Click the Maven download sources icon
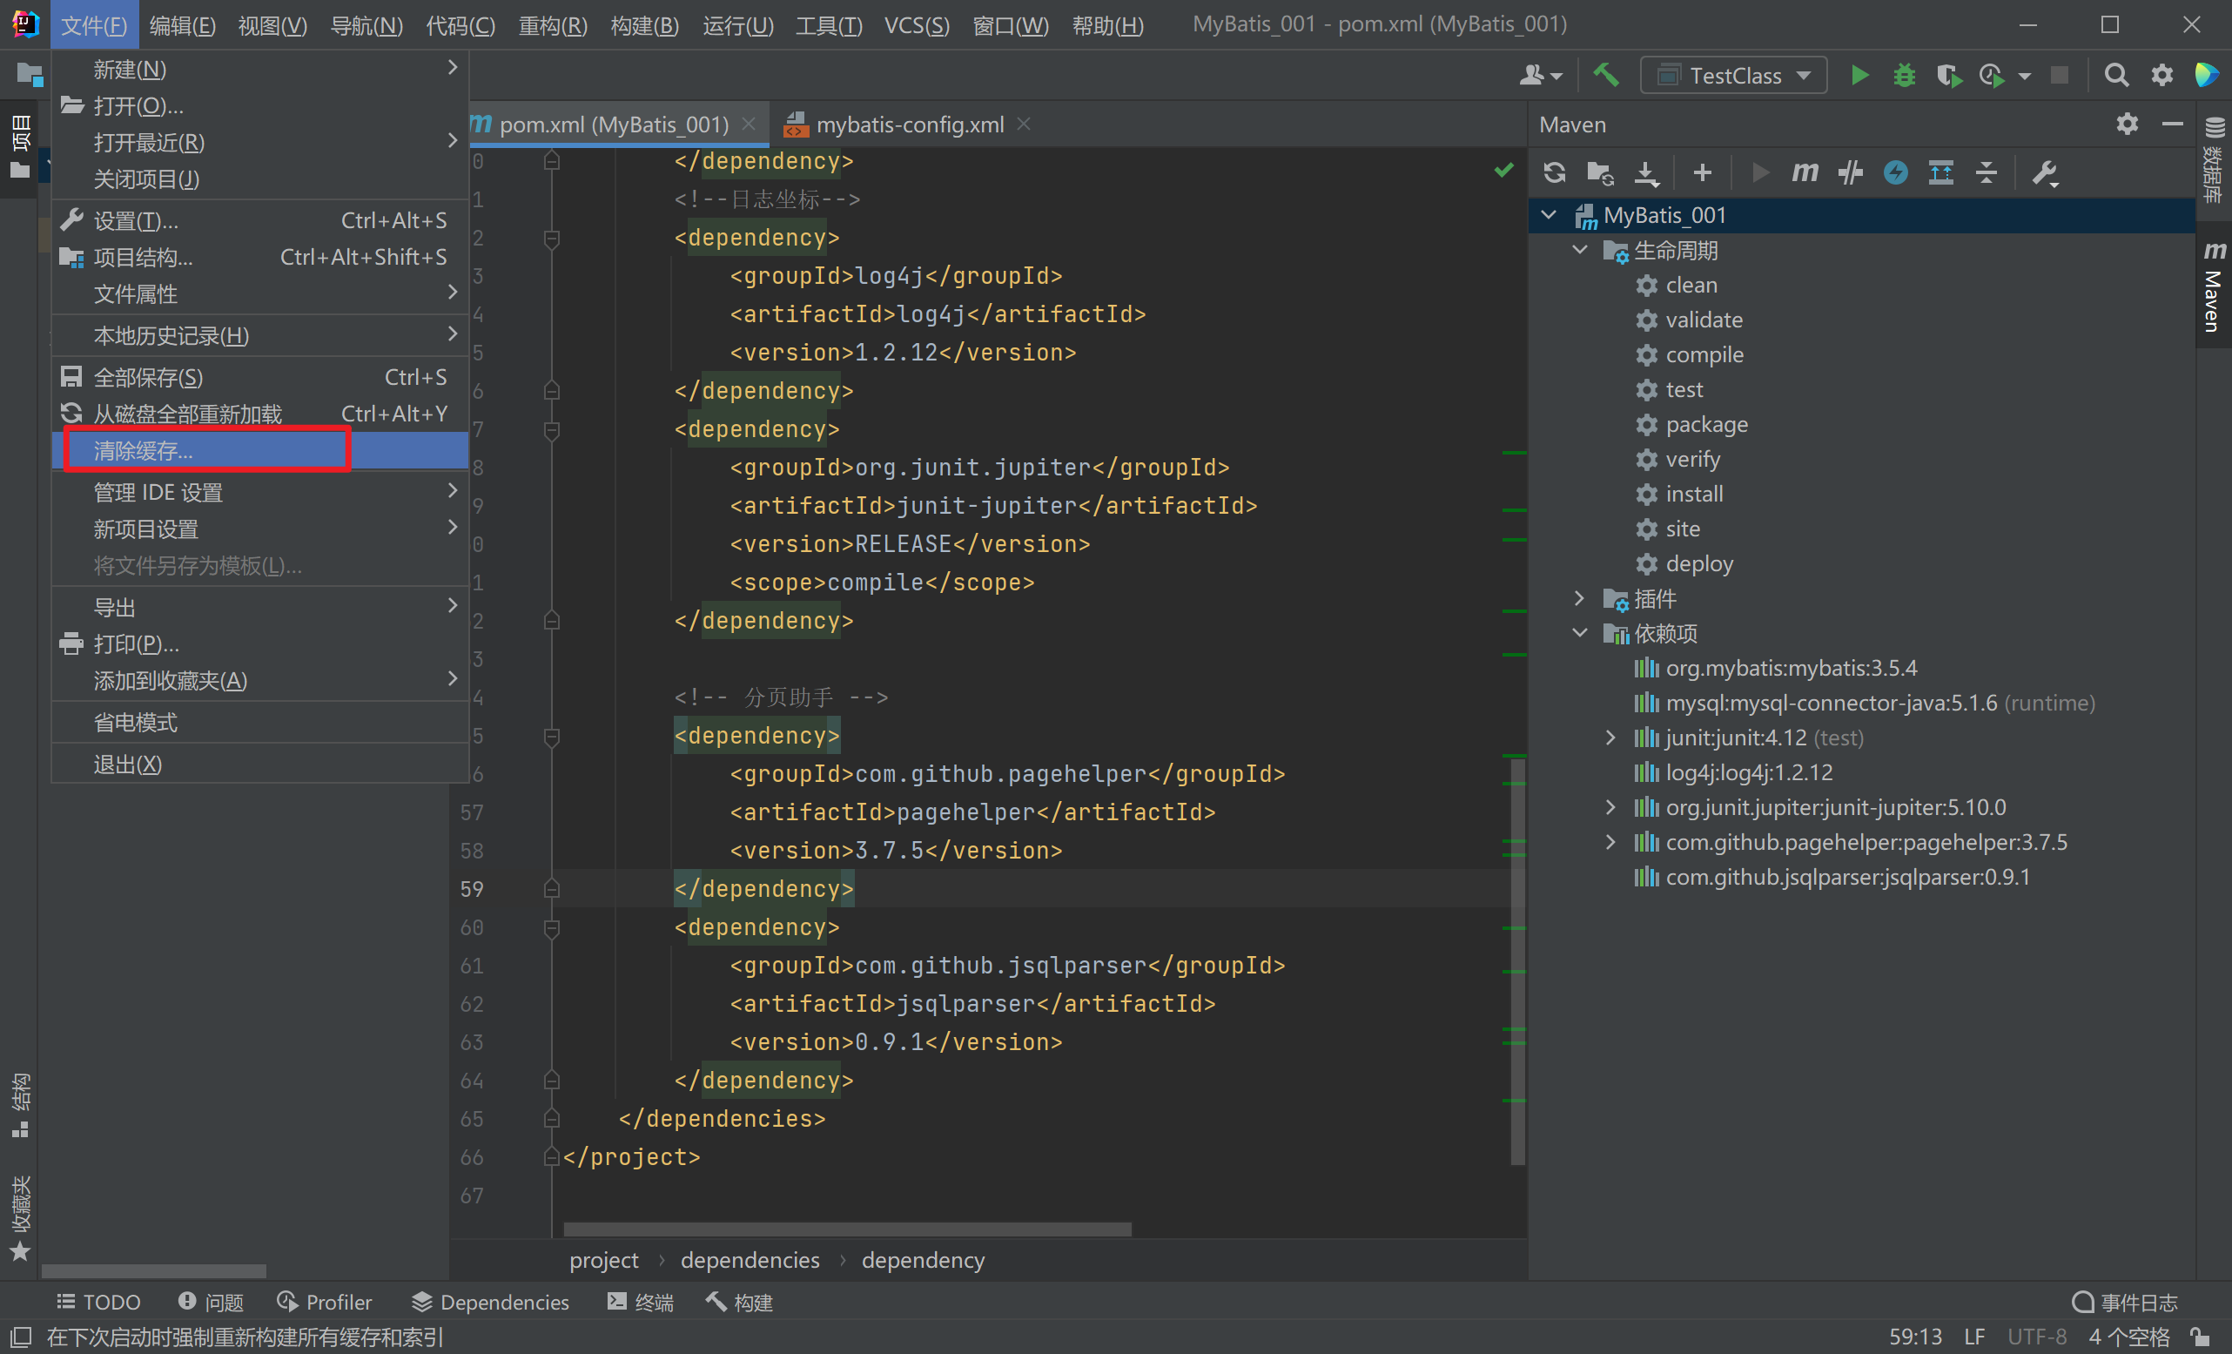Screen dimensions: 2232x1354 click(x=1646, y=172)
